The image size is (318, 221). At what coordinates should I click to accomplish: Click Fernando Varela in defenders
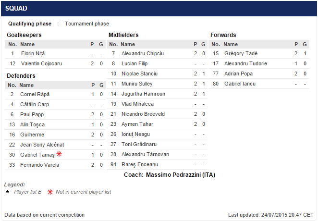click(39, 165)
